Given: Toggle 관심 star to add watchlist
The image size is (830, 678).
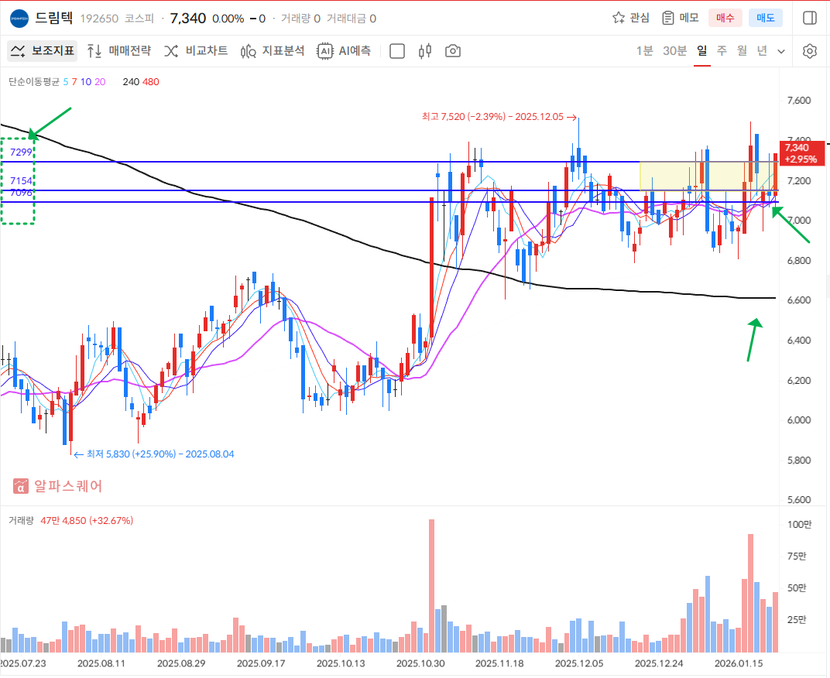Looking at the screenshot, I should pos(630,18).
